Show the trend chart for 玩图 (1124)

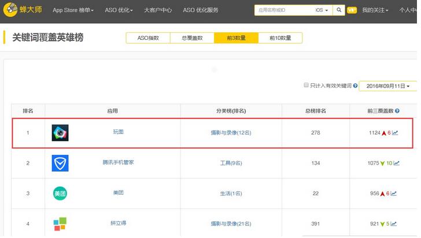[x=395, y=132]
